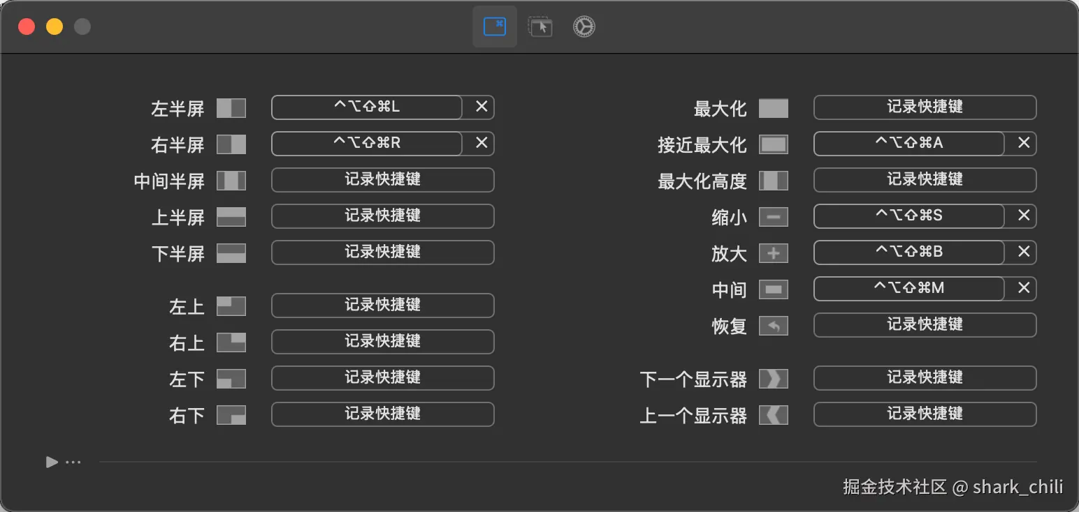Open the snap areas tab

(539, 27)
